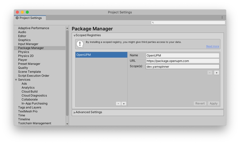Open In-App Purchasing service settings
This screenshot has height=144, width=240.
pyautogui.click(x=34, y=103)
